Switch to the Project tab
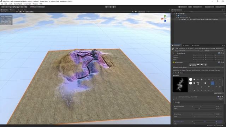This screenshot has width=226, height=127. (186, 46)
